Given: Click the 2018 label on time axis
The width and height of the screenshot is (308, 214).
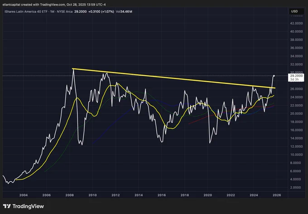Looking at the screenshot, I should [x=185, y=195].
